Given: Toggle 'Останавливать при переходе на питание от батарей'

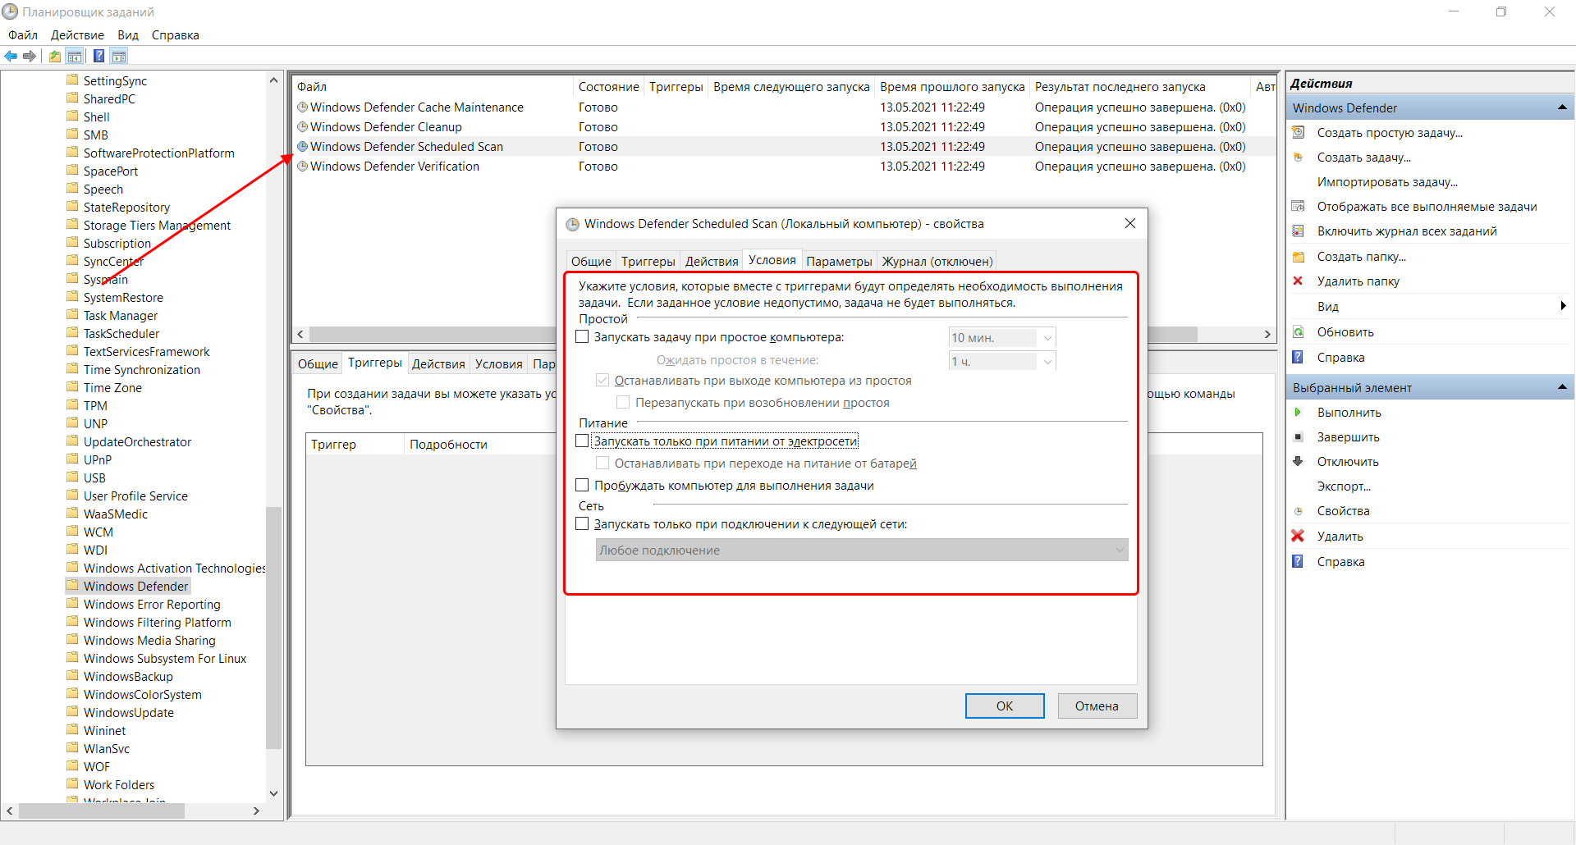Looking at the screenshot, I should (x=602, y=463).
